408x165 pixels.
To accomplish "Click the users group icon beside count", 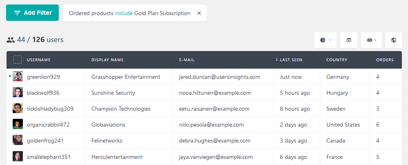I will point(11,40).
